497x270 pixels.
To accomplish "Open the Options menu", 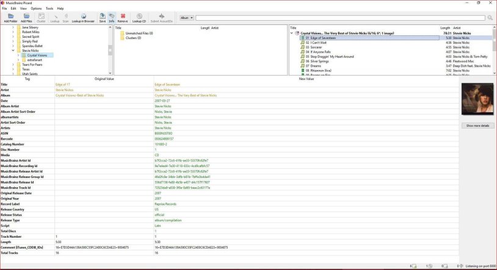I will point(36,9).
